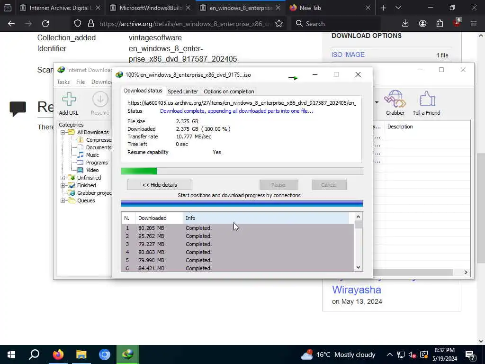Open the Firefox hamburger application menu

(474, 24)
